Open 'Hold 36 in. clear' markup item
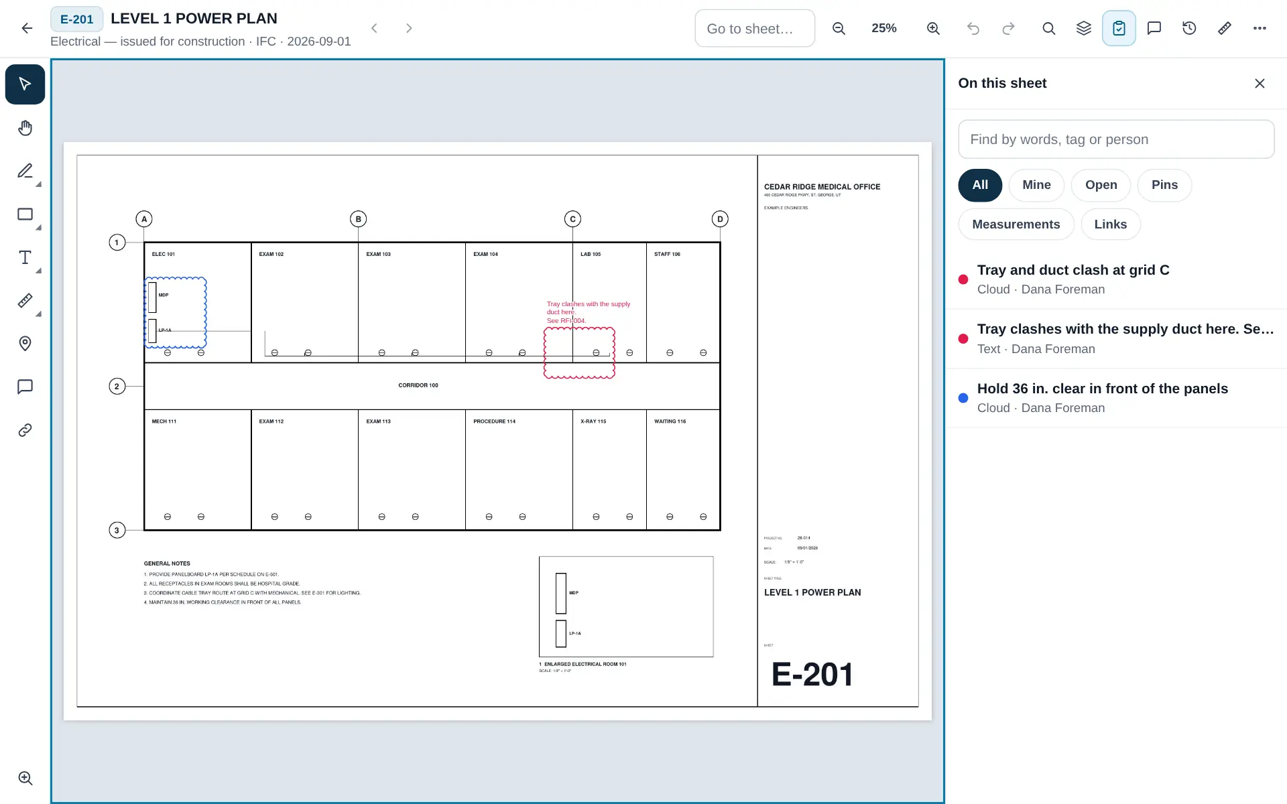The width and height of the screenshot is (1287, 804). [x=1116, y=398]
